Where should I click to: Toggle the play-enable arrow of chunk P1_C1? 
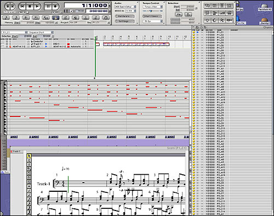[x=198, y=32]
